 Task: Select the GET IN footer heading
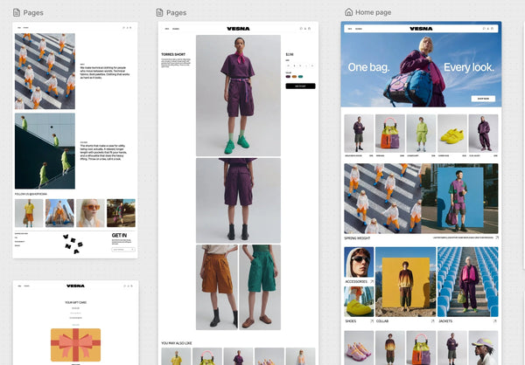coord(119,235)
